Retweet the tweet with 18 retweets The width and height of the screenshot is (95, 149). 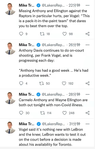(x=42, y=34)
